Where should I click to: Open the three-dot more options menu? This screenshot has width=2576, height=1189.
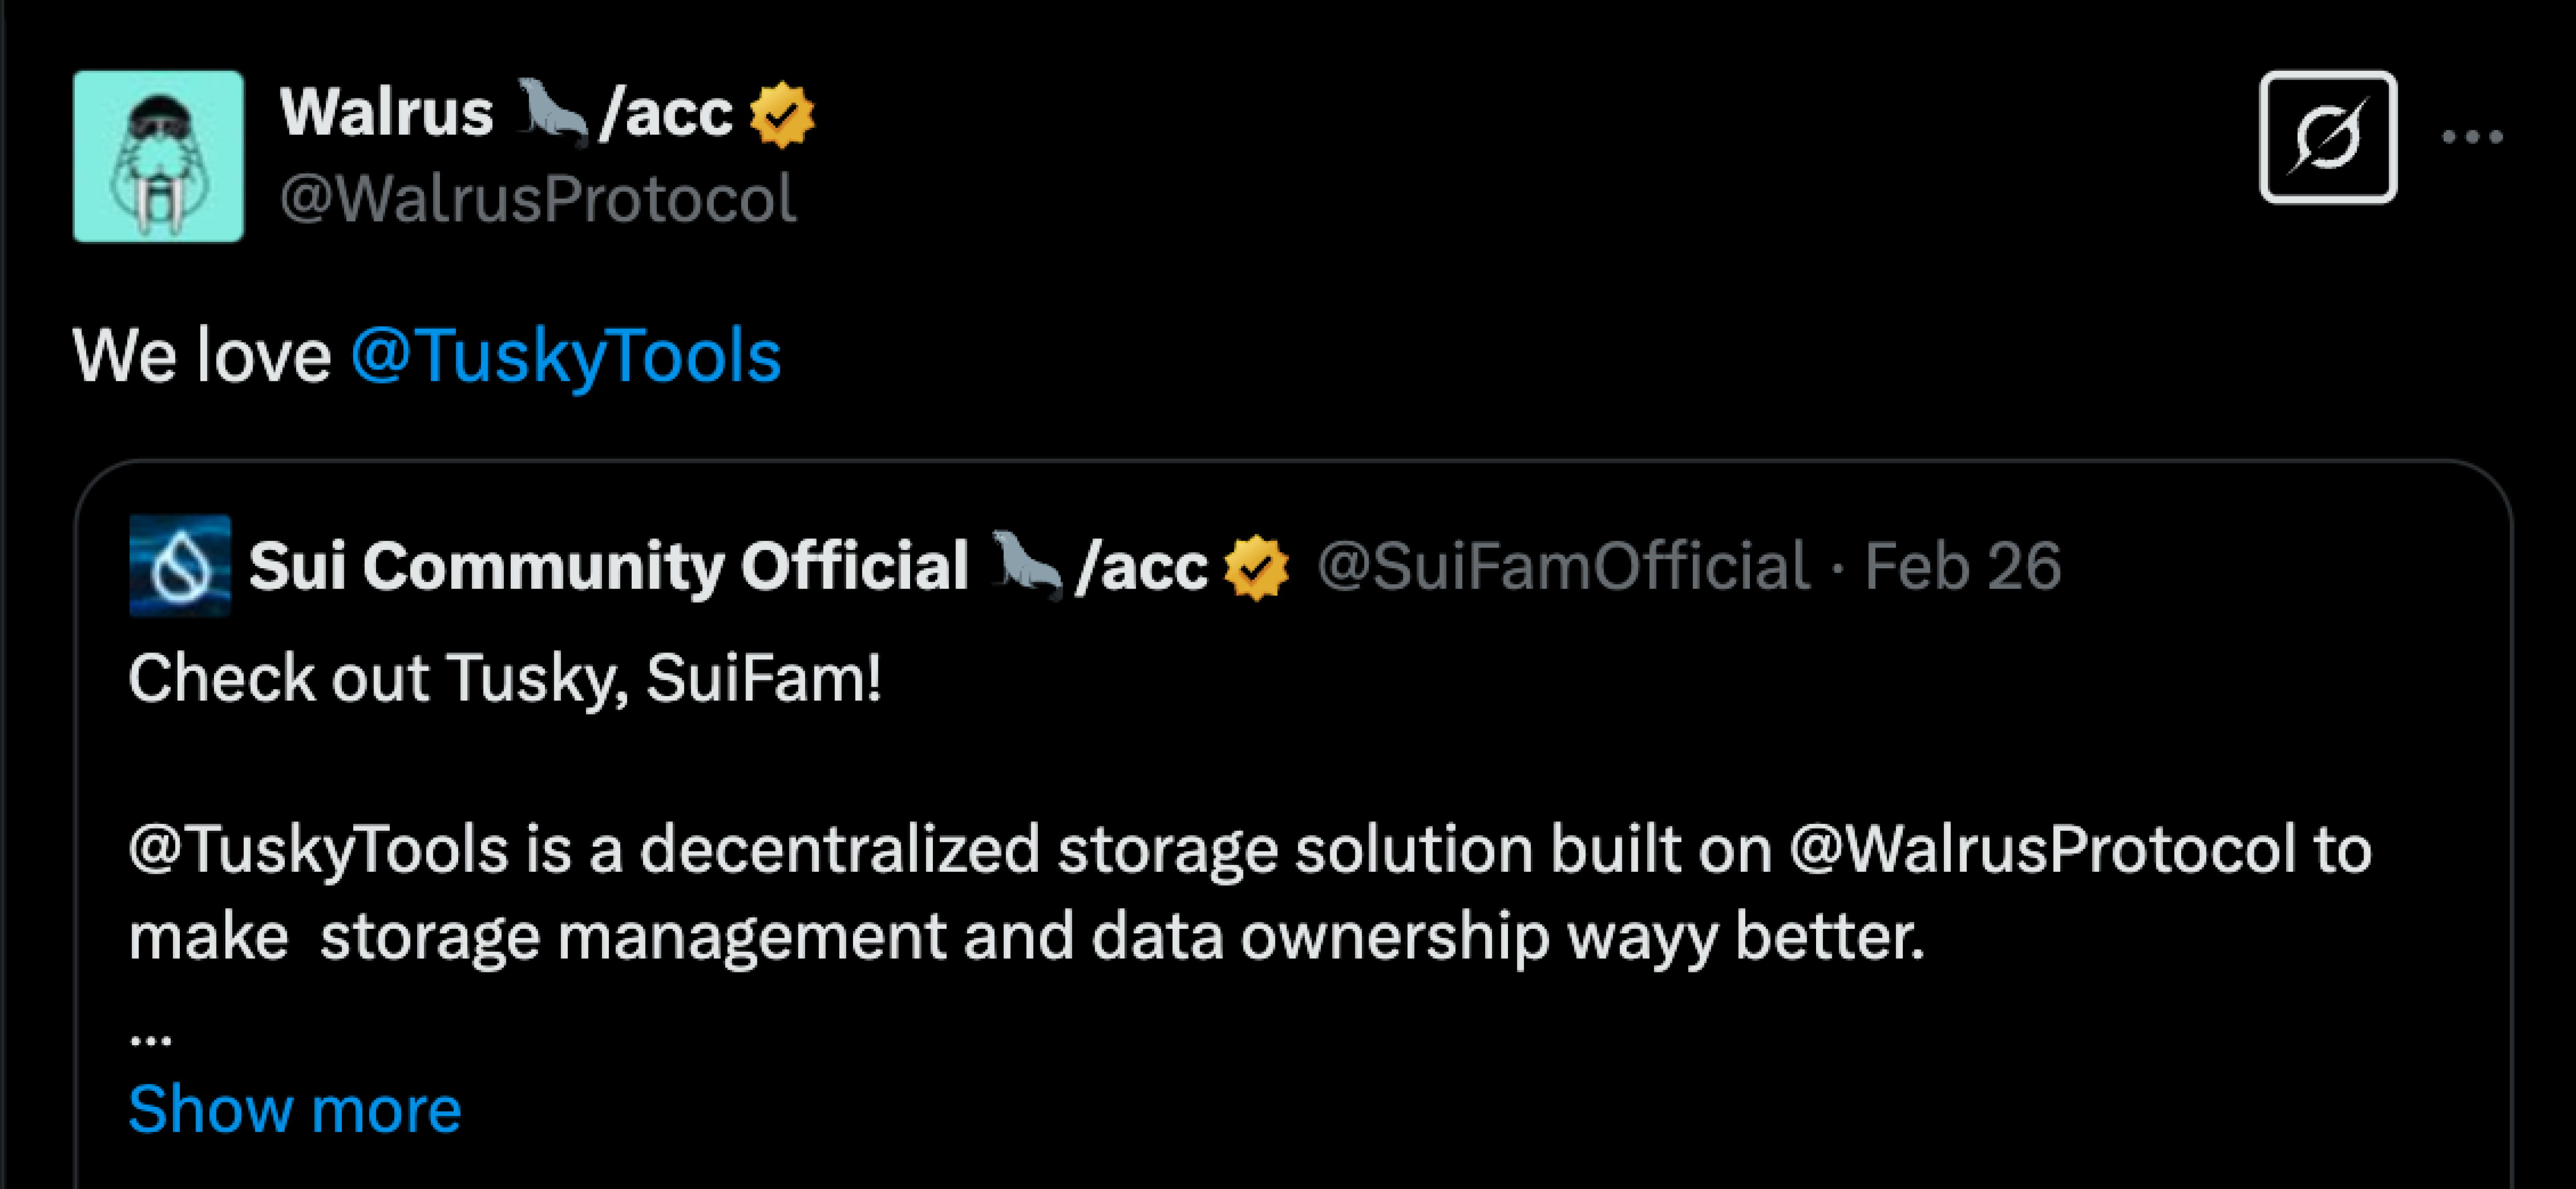(x=2471, y=137)
